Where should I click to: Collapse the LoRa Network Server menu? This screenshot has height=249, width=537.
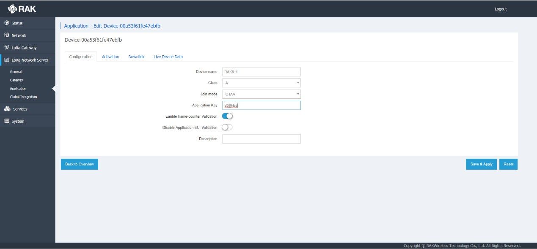(28, 60)
